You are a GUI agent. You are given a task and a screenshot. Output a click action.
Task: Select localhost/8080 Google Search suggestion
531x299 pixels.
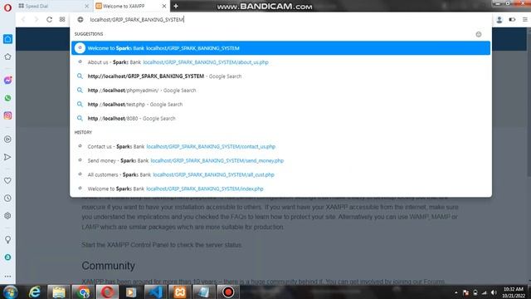(280, 119)
